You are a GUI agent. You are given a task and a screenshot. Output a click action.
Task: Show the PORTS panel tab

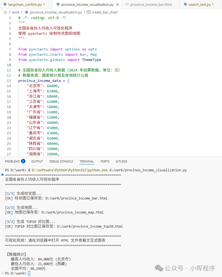pyautogui.click(x=105, y=161)
